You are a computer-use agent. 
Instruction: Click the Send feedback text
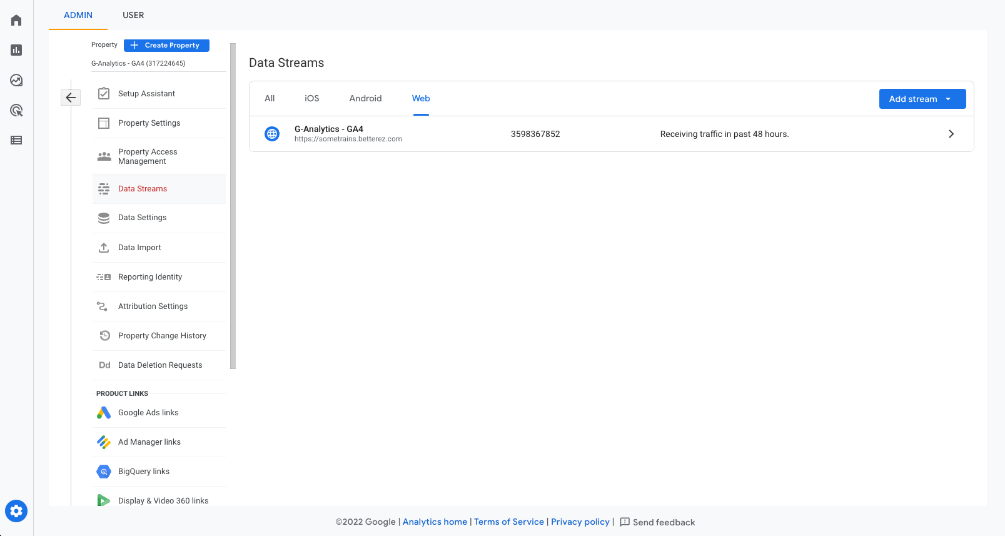(x=664, y=522)
